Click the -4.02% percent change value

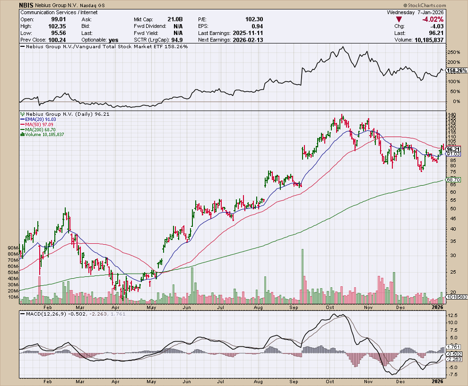[433, 19]
